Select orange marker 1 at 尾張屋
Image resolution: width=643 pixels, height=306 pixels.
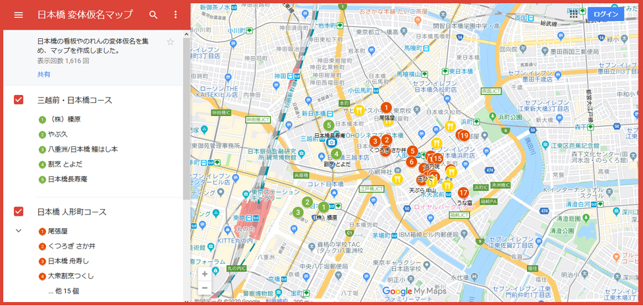386,107
